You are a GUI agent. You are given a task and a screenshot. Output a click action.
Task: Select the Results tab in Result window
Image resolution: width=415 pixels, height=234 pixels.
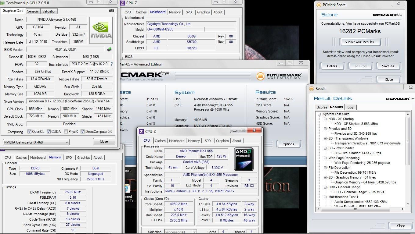(336, 107)
